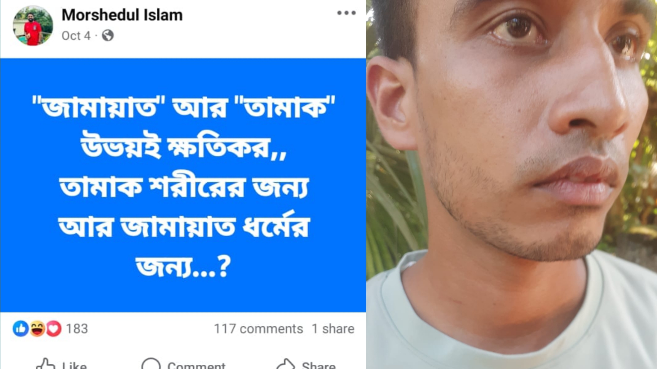Click the blue Bengali text post background
657x369 pixels.
pos(183,185)
